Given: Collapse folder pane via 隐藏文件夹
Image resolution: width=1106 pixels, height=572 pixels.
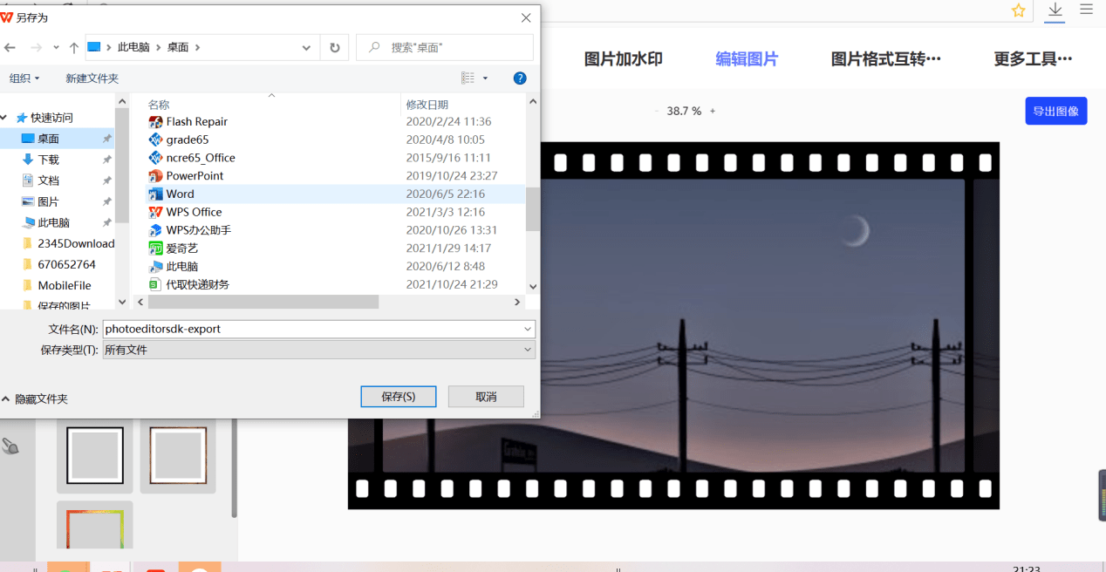Looking at the screenshot, I should click(35, 398).
